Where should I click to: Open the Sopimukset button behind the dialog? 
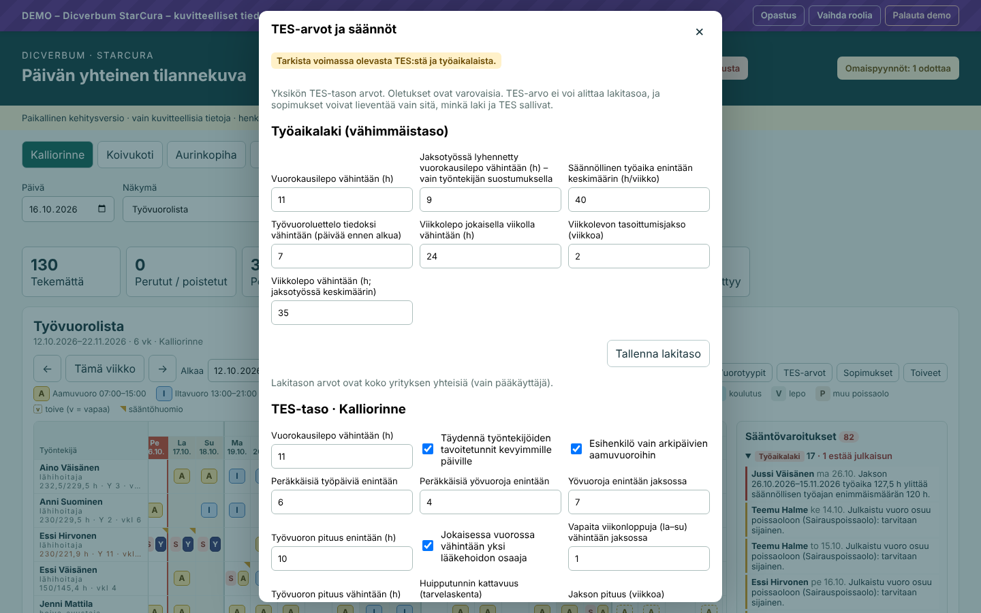point(868,373)
